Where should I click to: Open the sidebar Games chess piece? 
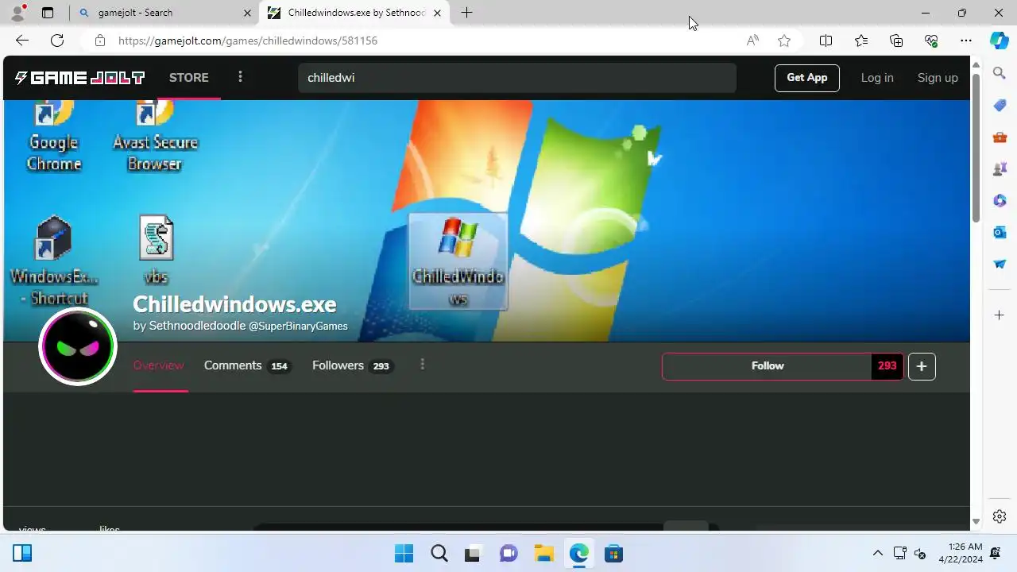(1000, 168)
